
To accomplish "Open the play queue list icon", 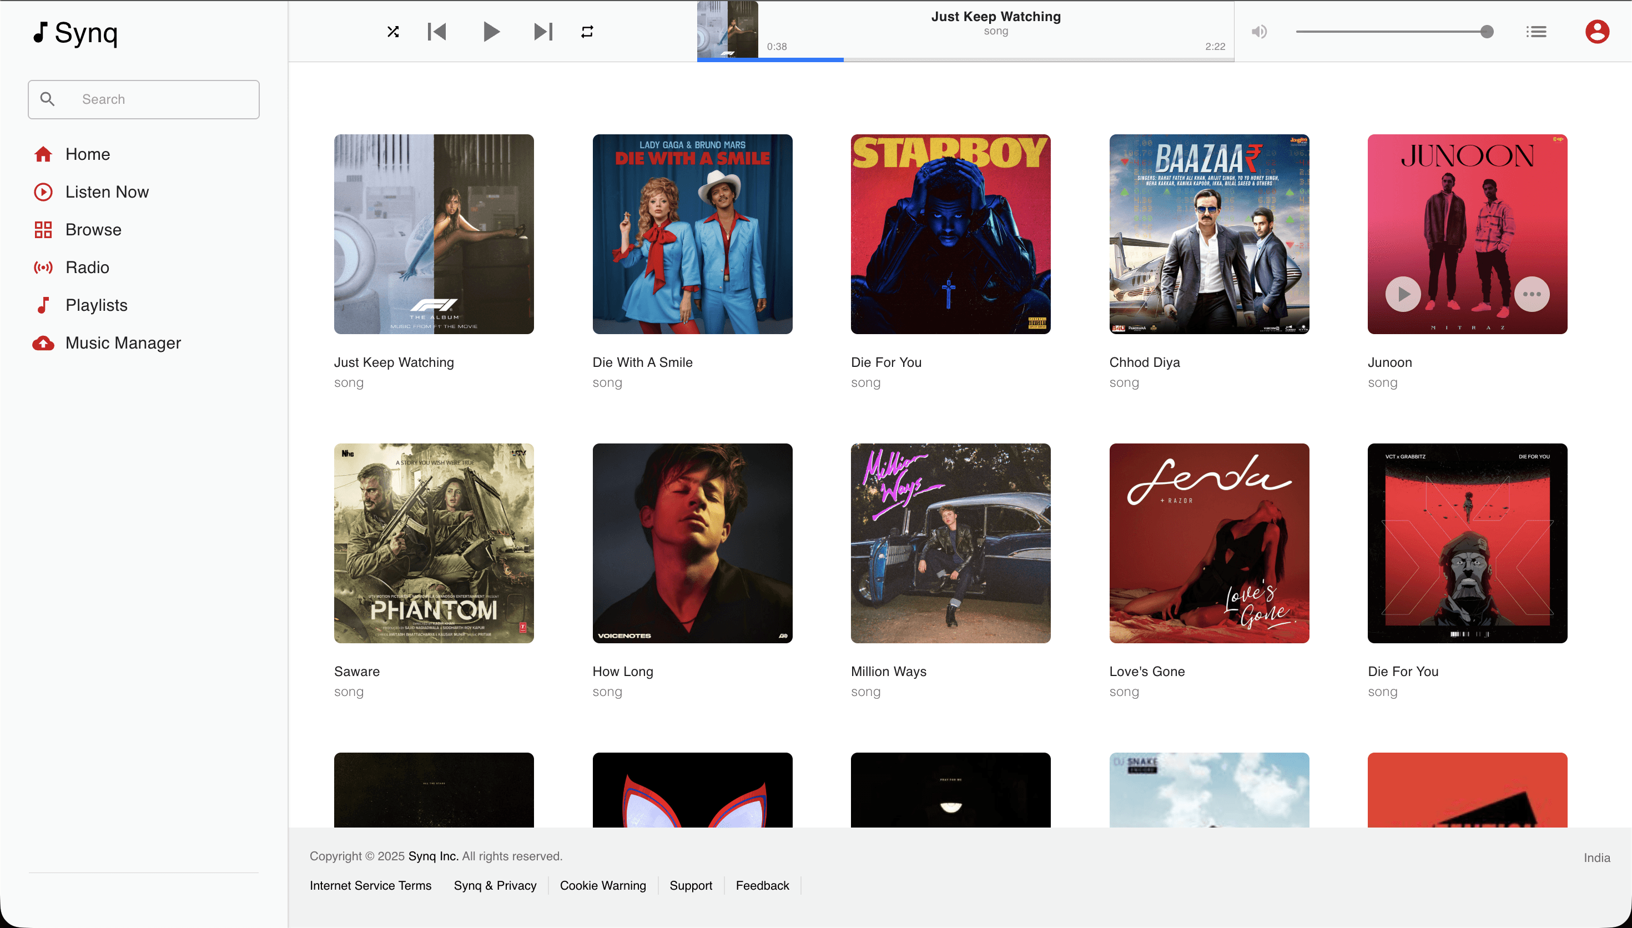I will click(1537, 31).
